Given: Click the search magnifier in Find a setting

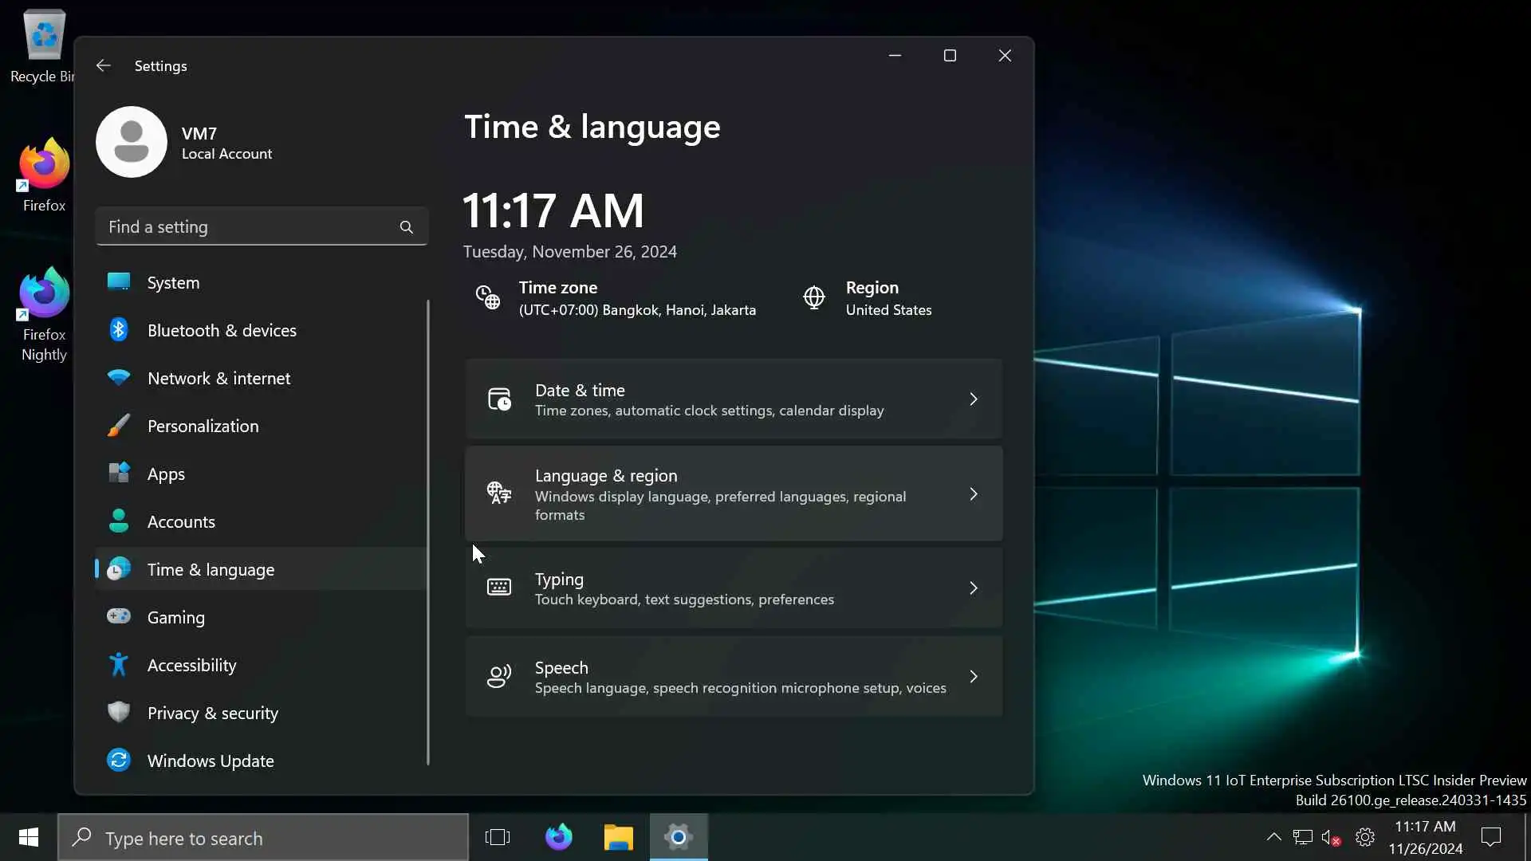Looking at the screenshot, I should coord(407,227).
